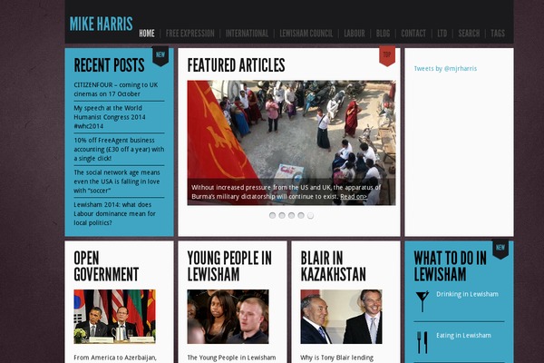Select the fourth slider dot under the featured image

pyautogui.click(x=301, y=215)
